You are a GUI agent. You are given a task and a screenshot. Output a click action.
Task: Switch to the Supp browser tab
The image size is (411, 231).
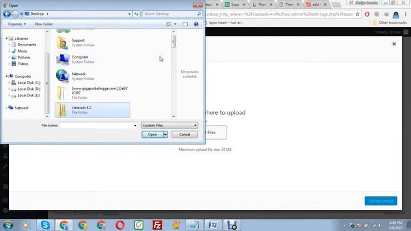pos(235,4)
